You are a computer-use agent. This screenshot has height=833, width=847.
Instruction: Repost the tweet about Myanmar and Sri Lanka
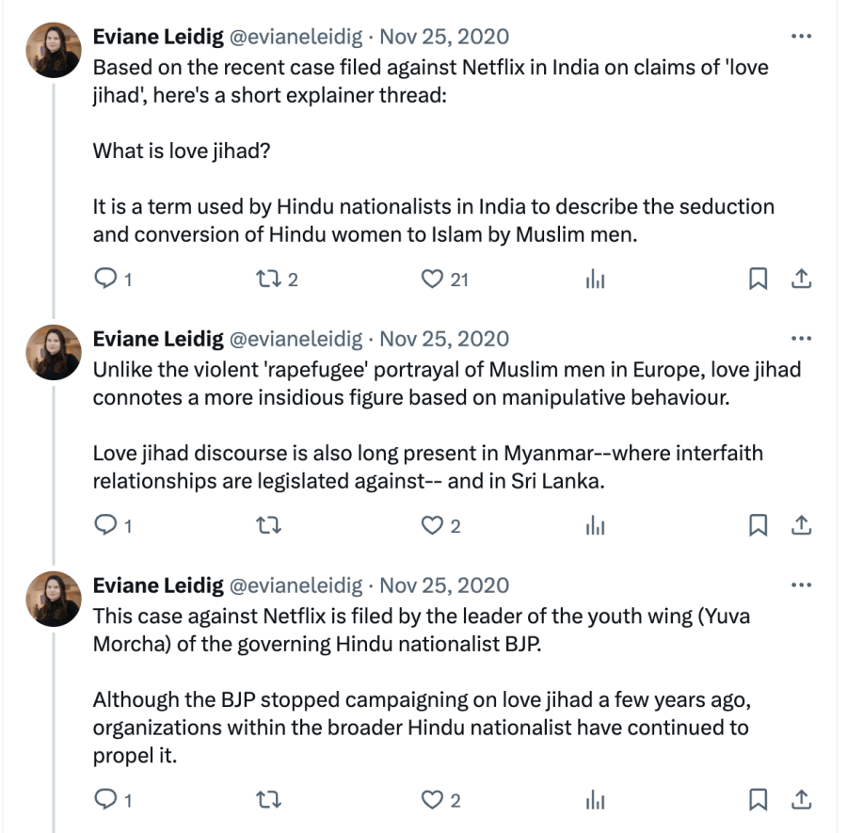[267, 526]
